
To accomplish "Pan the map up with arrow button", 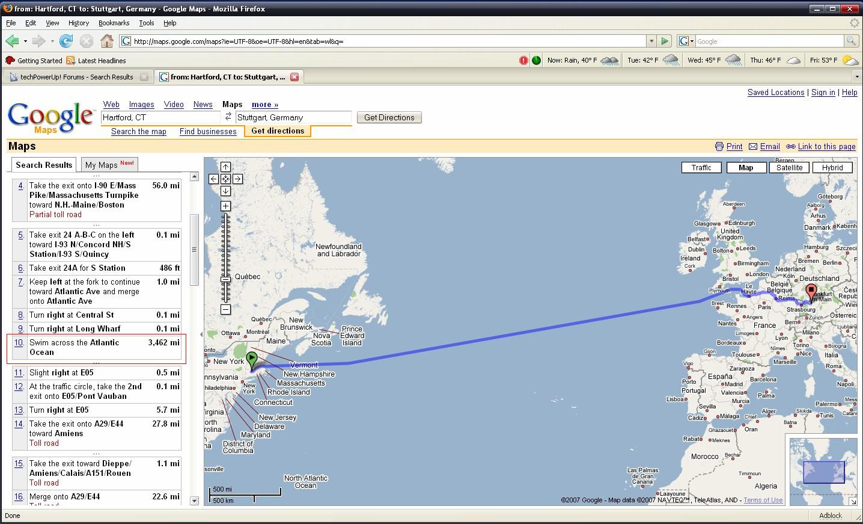I will click(225, 167).
